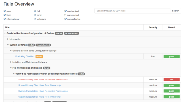Screen dimensions: 185x102
Task: Click the red fail result for Shared Library Permissions
Action: pyautogui.click(x=172, y=80)
